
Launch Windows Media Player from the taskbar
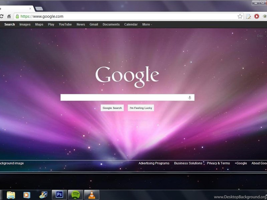click(x=27, y=195)
